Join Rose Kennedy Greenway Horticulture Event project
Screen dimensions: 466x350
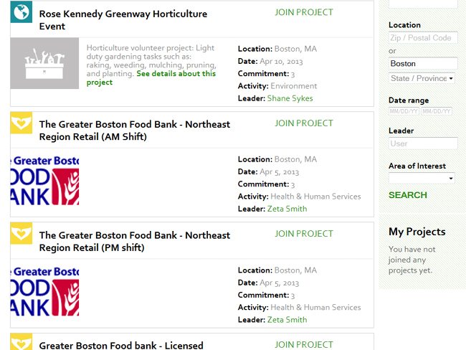pyautogui.click(x=304, y=12)
